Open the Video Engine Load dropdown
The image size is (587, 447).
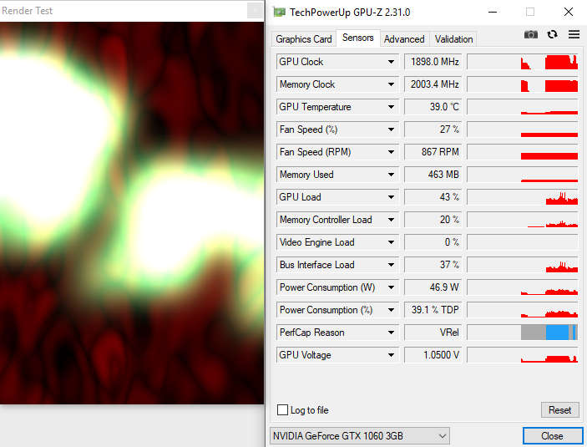(391, 242)
